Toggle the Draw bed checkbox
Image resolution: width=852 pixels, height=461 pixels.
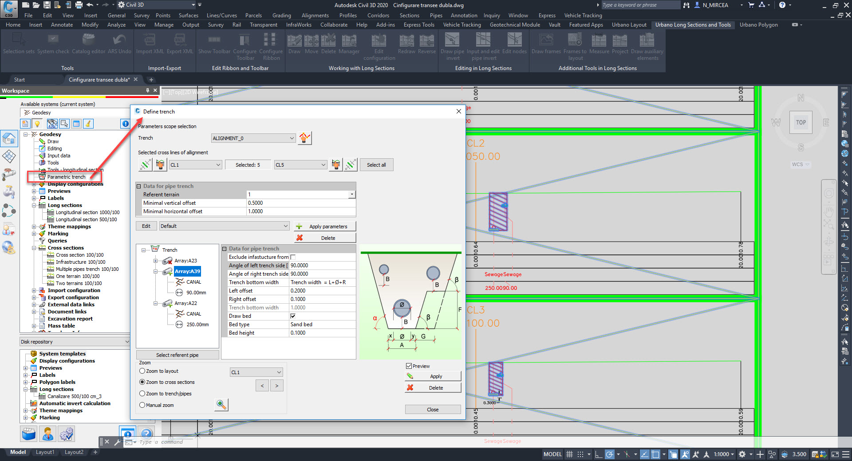pyautogui.click(x=293, y=316)
